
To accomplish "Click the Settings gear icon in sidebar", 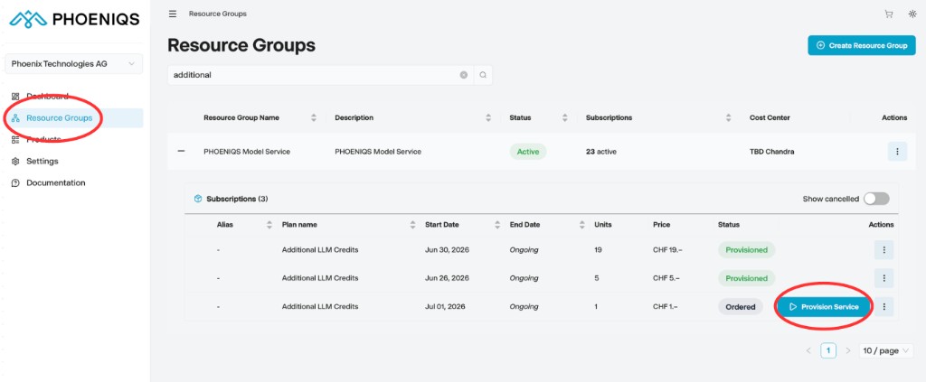I will click(15, 161).
